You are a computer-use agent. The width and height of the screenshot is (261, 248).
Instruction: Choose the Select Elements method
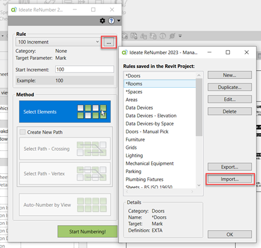pyautogui.click(x=65, y=111)
